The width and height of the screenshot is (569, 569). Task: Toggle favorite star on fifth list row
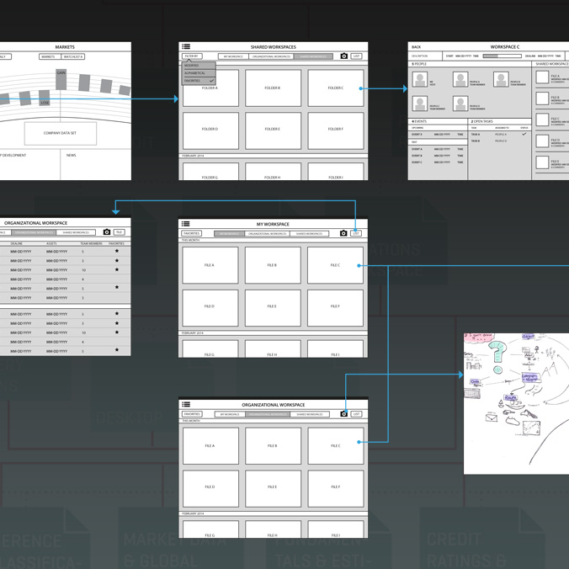pos(117,287)
